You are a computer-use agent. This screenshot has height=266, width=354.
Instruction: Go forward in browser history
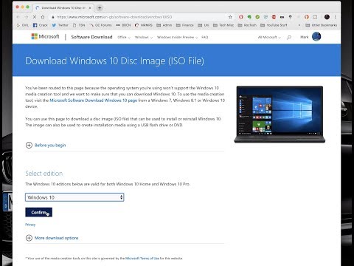pos(27,17)
